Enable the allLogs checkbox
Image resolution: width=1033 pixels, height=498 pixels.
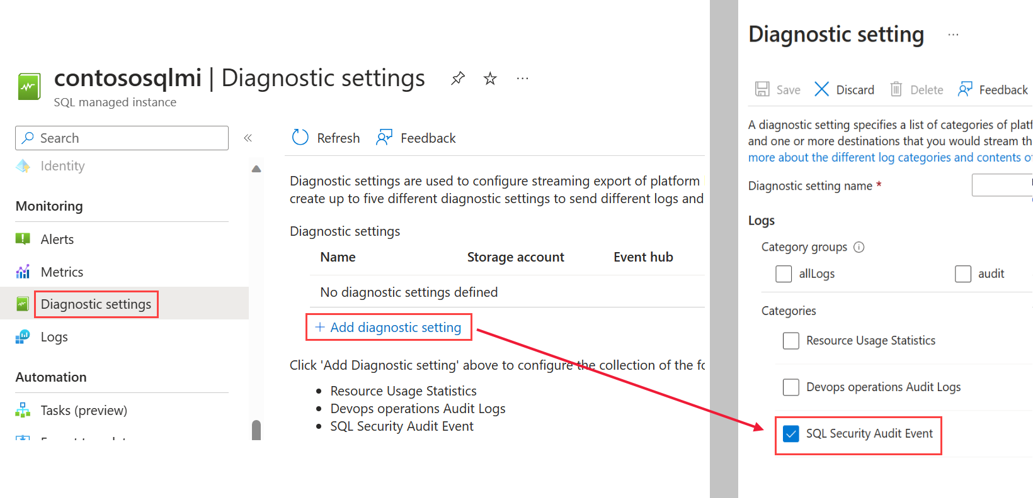coord(783,274)
